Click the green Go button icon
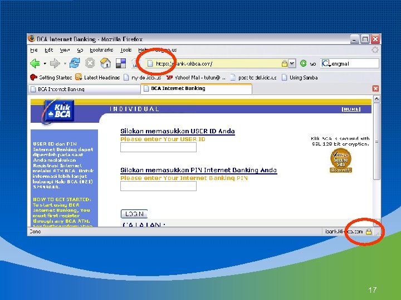This screenshot has height=300, width=401. [304, 63]
